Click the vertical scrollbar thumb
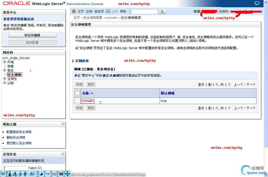The image size is (268, 177). (x=266, y=76)
